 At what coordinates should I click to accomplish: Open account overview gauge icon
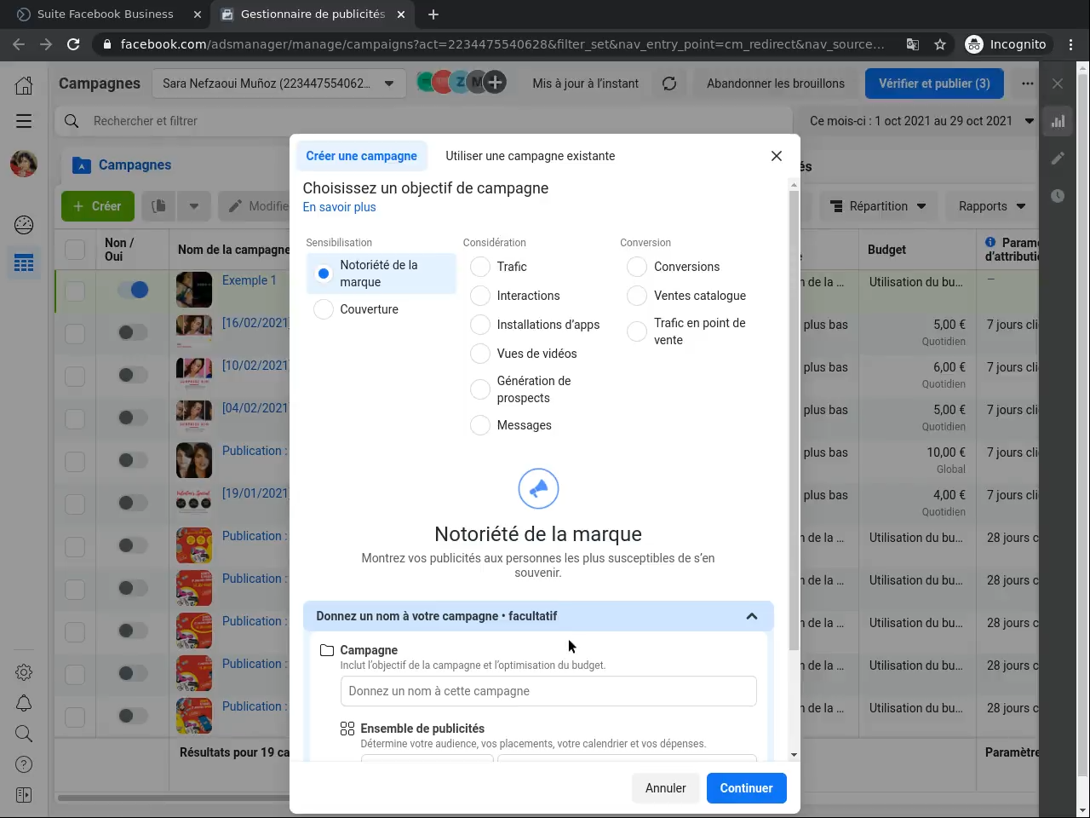point(24,224)
